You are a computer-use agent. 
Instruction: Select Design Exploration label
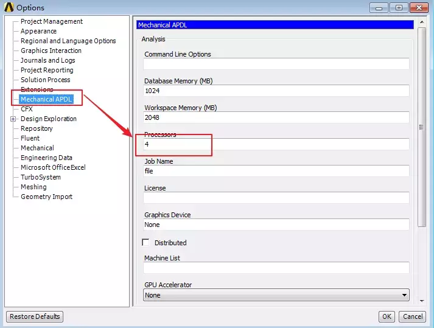(49, 119)
